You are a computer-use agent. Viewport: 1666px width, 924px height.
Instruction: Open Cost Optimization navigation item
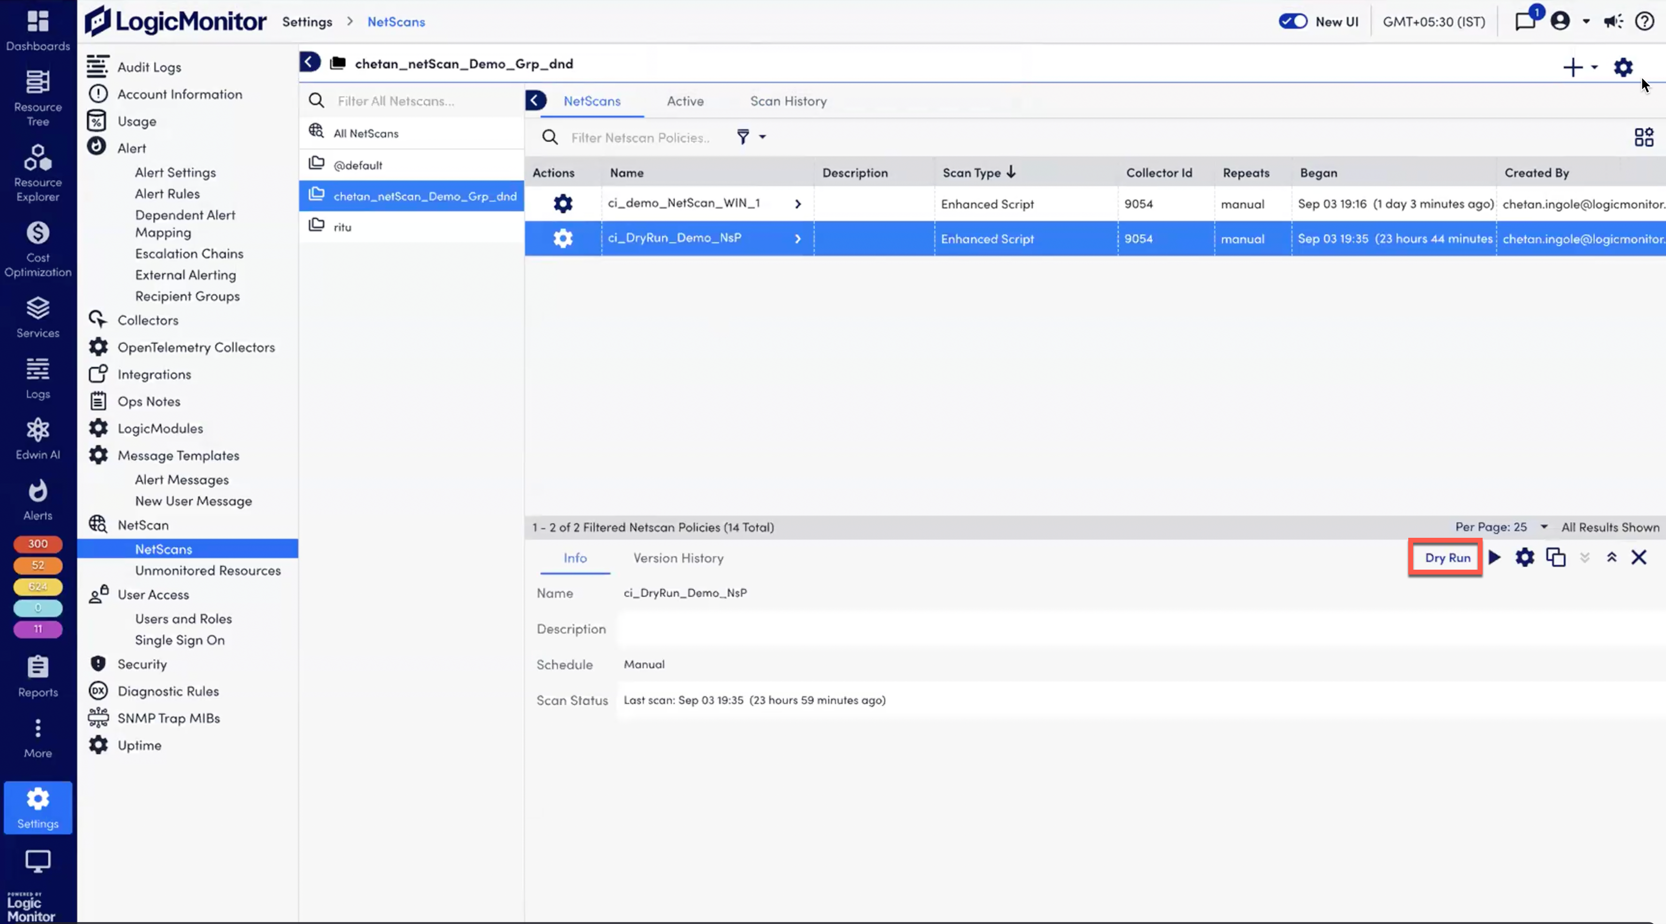tap(38, 249)
